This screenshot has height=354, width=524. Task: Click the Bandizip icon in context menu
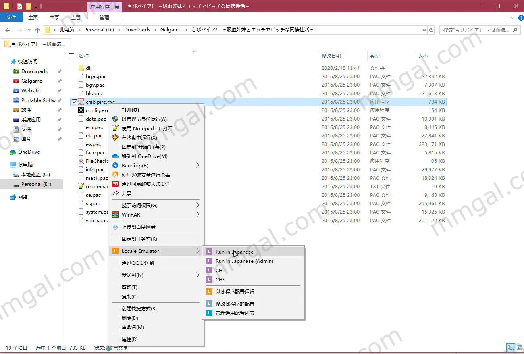[115, 165]
